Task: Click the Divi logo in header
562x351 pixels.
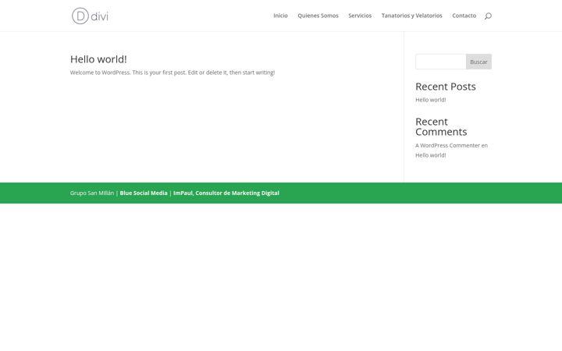Action: (90, 16)
